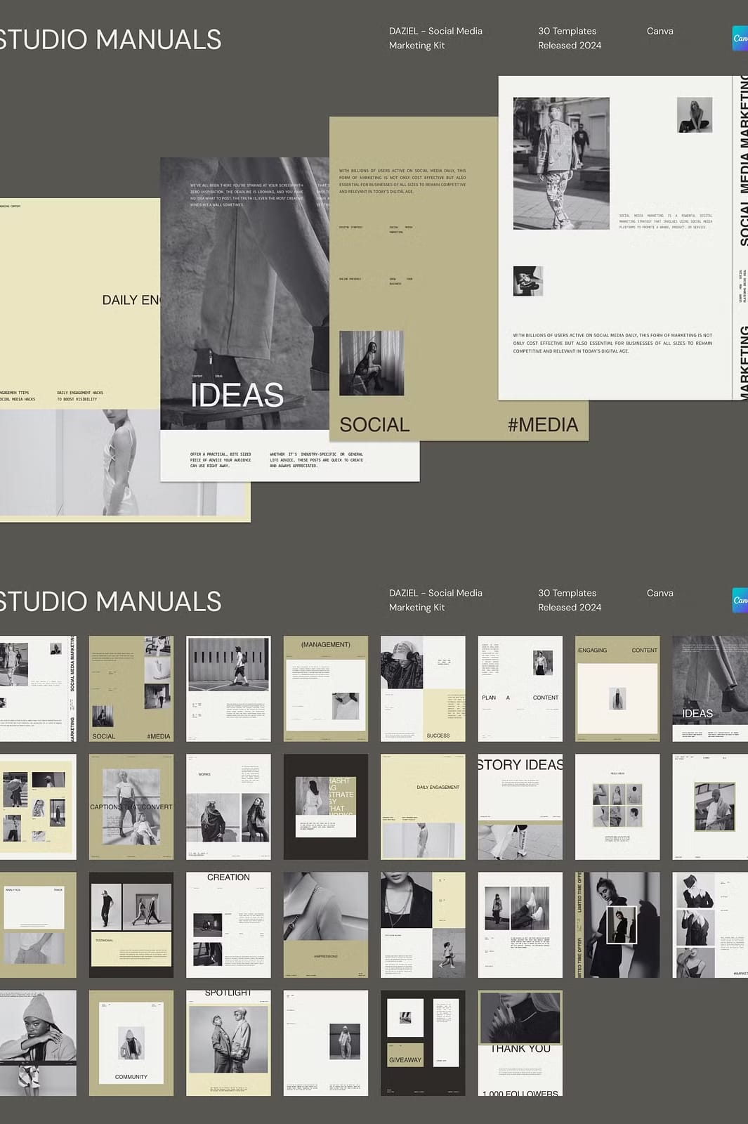748x1124 pixels.
Task: Select the GIVEAWAY template thumbnail
Action: 423,1043
